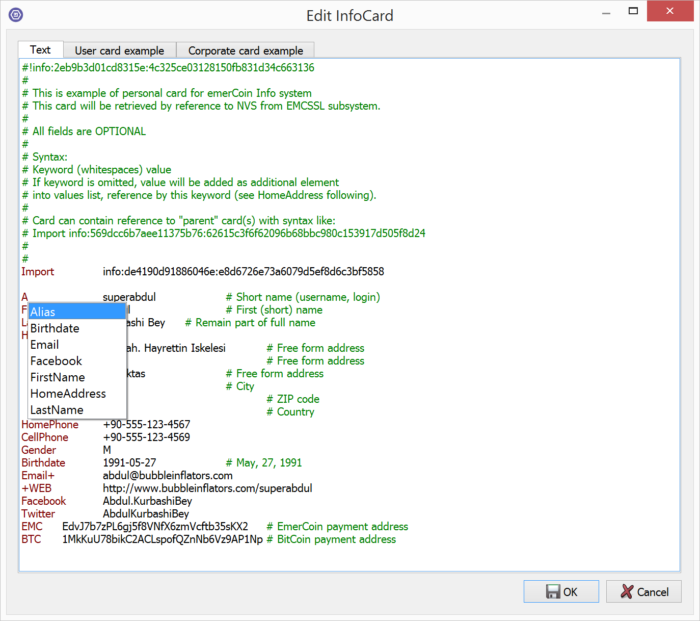Click '# Remain part of full name' comment
This screenshot has width=700, height=621.
click(250, 322)
